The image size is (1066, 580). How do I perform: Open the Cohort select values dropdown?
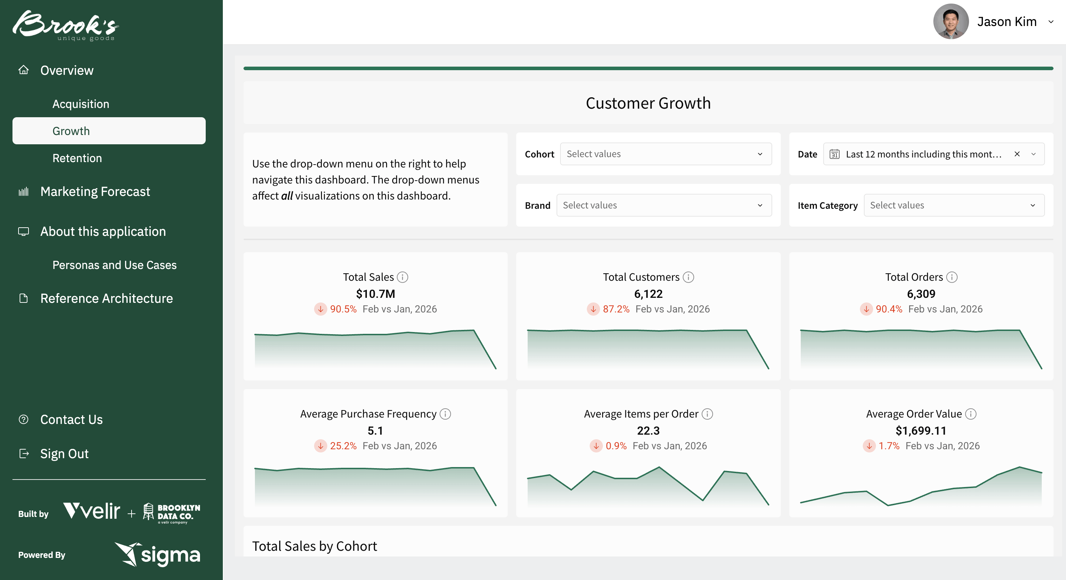(665, 154)
